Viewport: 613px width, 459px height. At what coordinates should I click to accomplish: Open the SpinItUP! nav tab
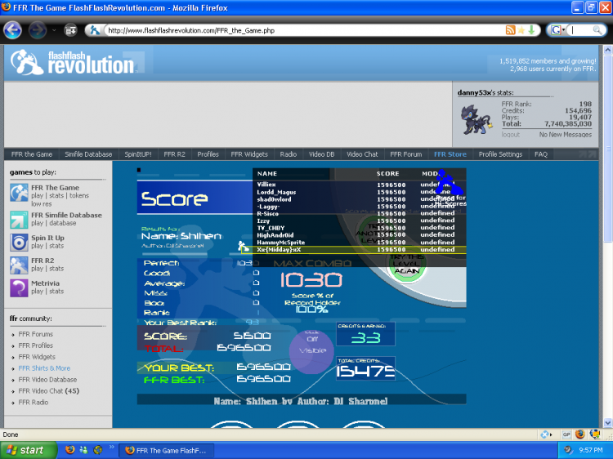coord(138,154)
